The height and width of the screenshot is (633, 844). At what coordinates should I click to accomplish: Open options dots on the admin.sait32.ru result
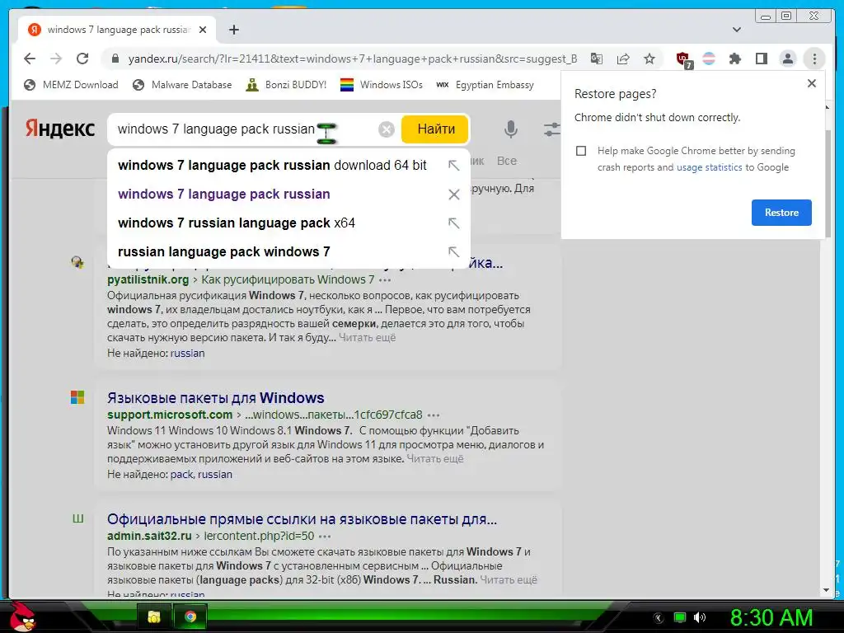(x=325, y=536)
